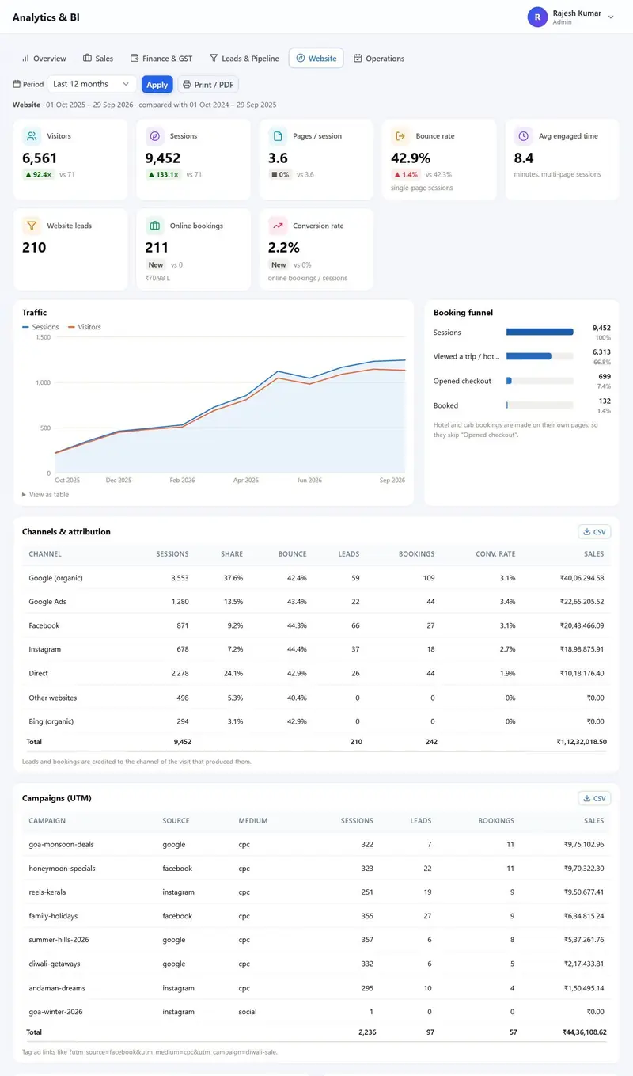Toggle Visitors series in Traffic legend
The image size is (633, 1076).
click(85, 327)
